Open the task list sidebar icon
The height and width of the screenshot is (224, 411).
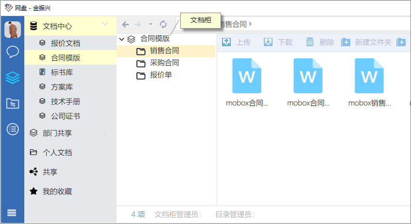click(13, 129)
